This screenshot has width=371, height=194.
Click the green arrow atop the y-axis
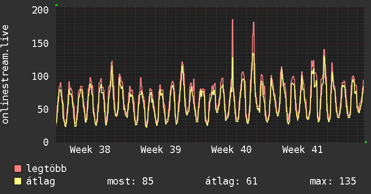(56, 5)
